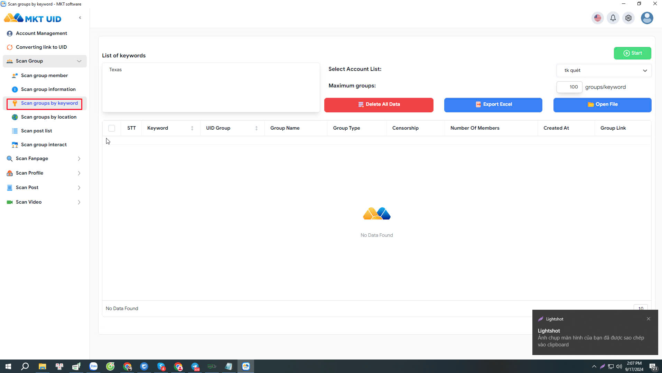Start the keyword scan

[x=632, y=53]
